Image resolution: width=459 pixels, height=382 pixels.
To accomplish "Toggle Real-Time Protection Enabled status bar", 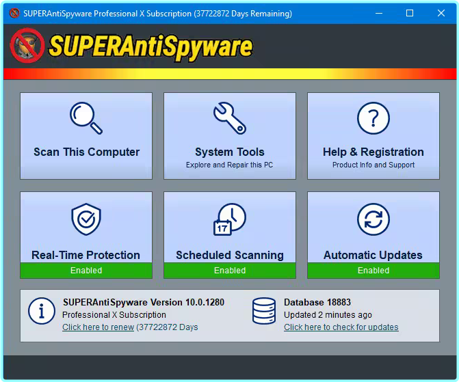I will [86, 271].
